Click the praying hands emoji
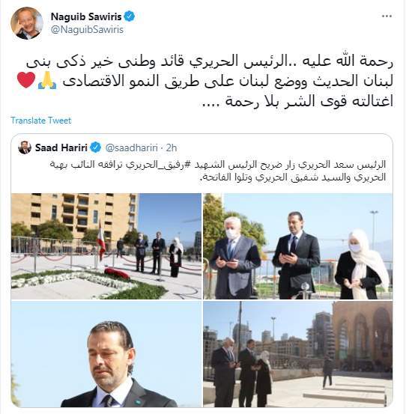Screen dimensions: 406x414 pyautogui.click(x=47, y=81)
